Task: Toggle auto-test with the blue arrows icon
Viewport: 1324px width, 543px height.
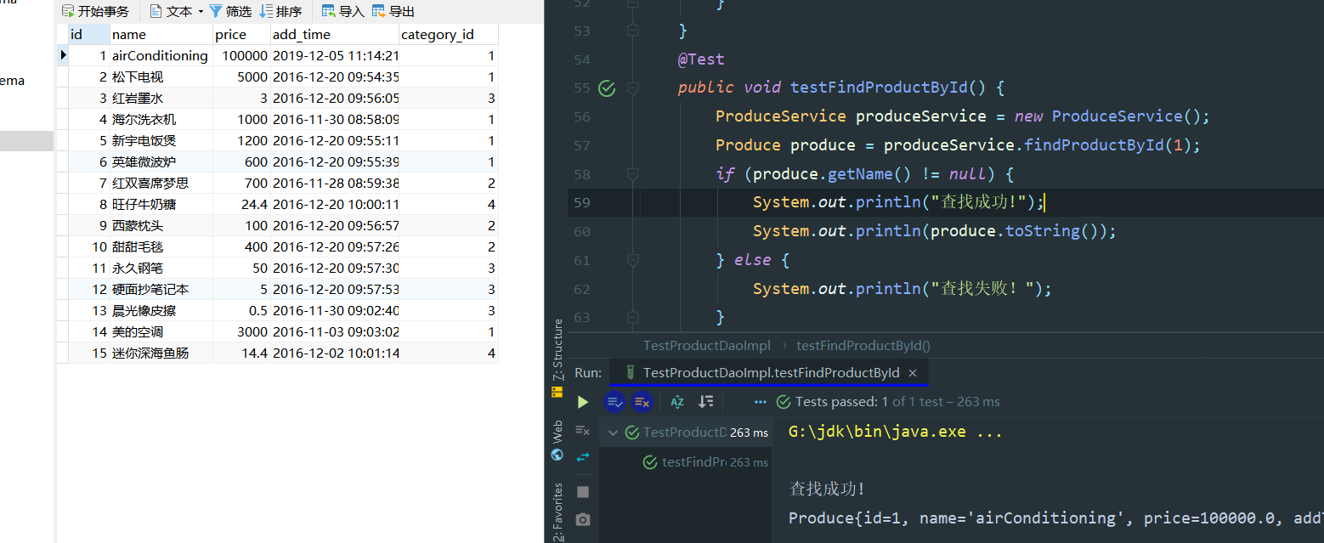Action: [x=582, y=457]
